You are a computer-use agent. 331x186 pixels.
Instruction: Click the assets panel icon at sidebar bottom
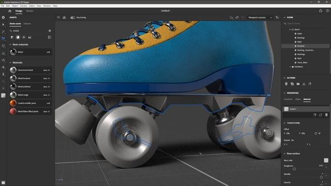3,182
